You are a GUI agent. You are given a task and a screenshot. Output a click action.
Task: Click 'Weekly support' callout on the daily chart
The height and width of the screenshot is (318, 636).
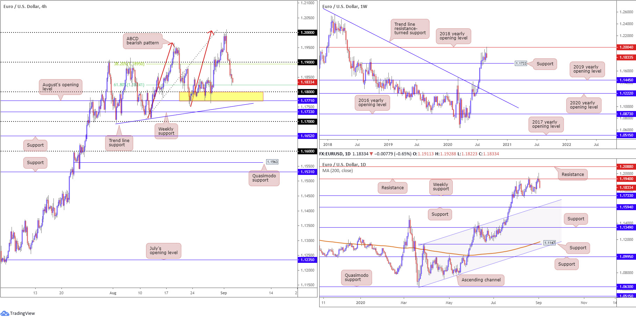[441, 187]
